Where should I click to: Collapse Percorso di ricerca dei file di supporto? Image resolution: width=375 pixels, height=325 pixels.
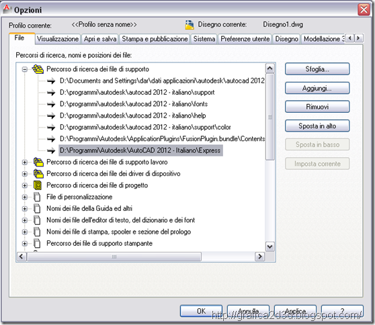tap(24, 70)
